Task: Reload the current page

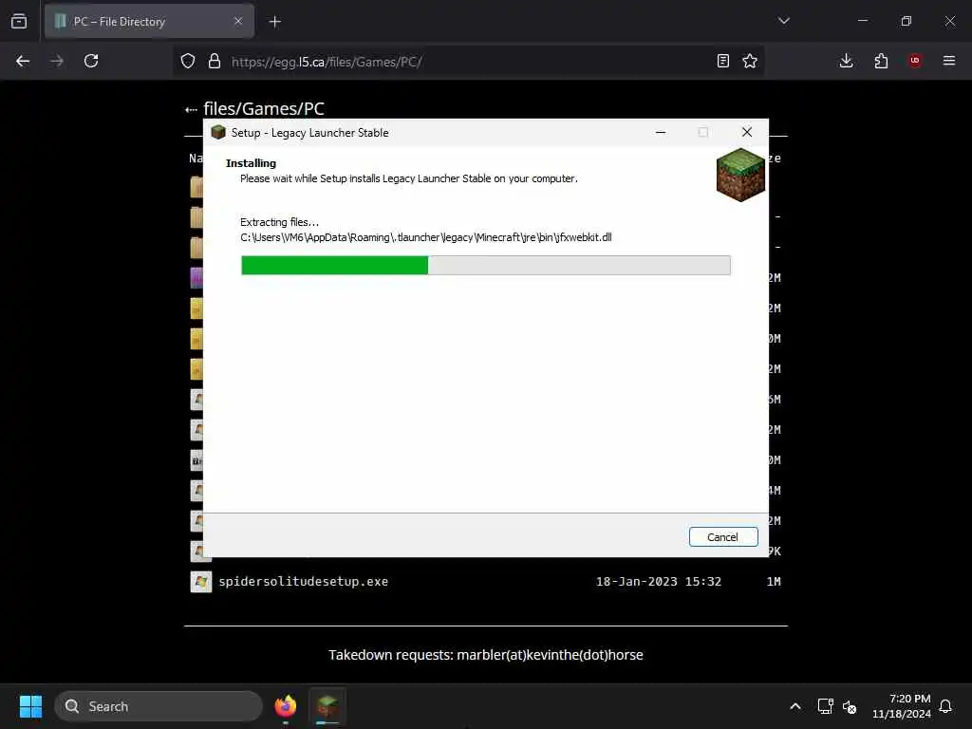Action: click(x=91, y=61)
